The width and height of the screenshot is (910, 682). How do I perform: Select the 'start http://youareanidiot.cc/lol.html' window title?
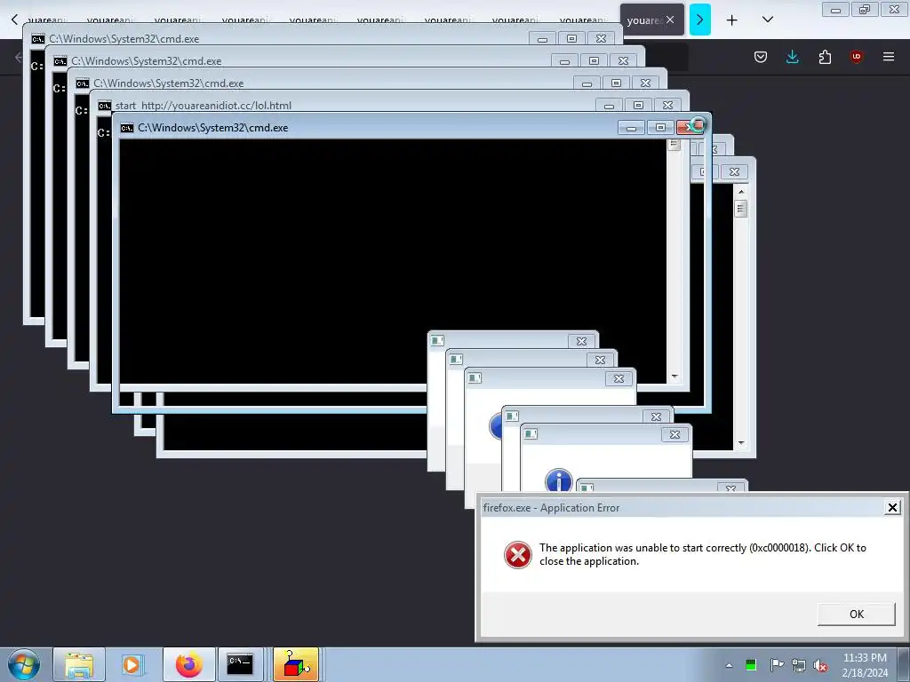[x=204, y=106]
